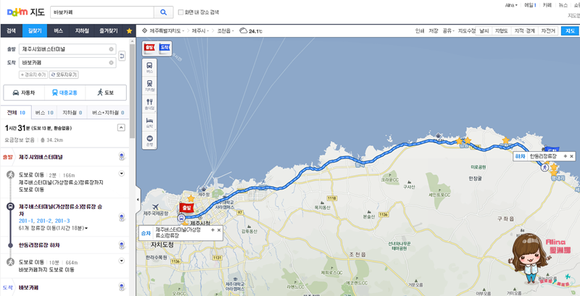Image resolution: width=580 pixels, height=296 pixels.
Task: Click the bus stop marker at the route start
Action: (x=181, y=217)
